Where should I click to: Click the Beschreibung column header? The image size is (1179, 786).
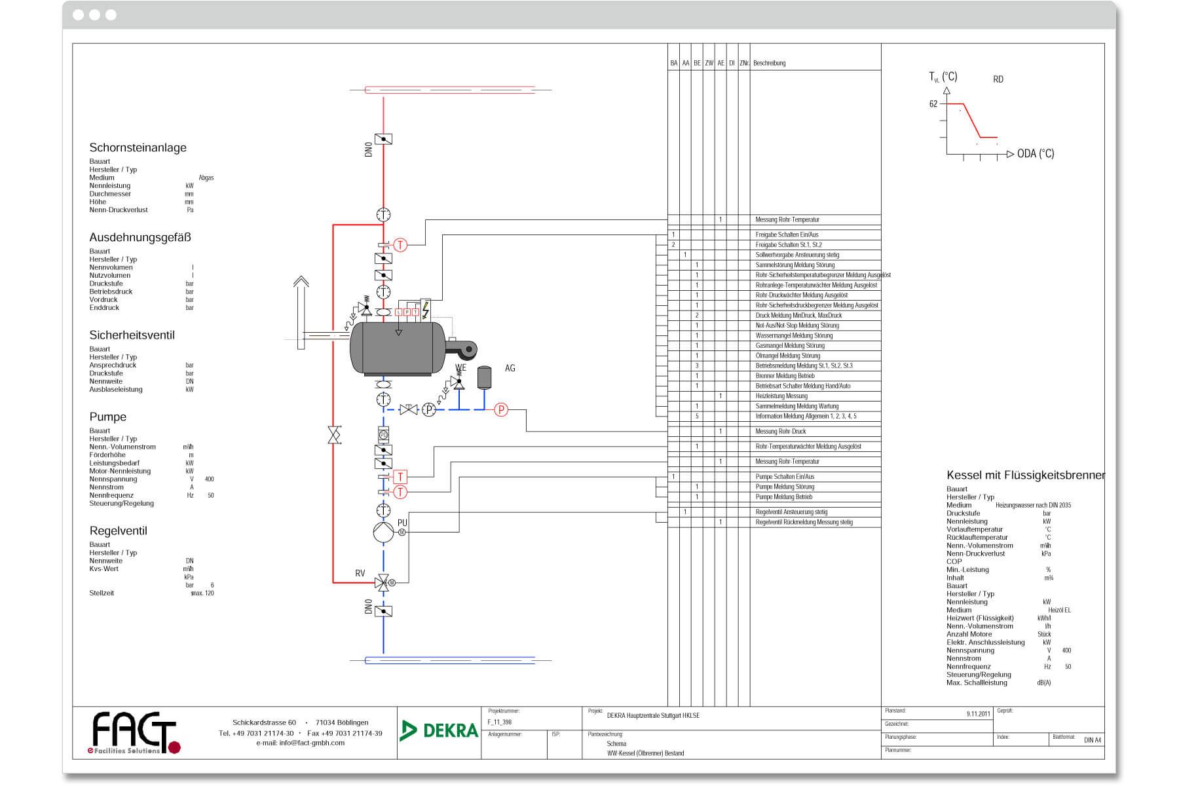tap(769, 64)
